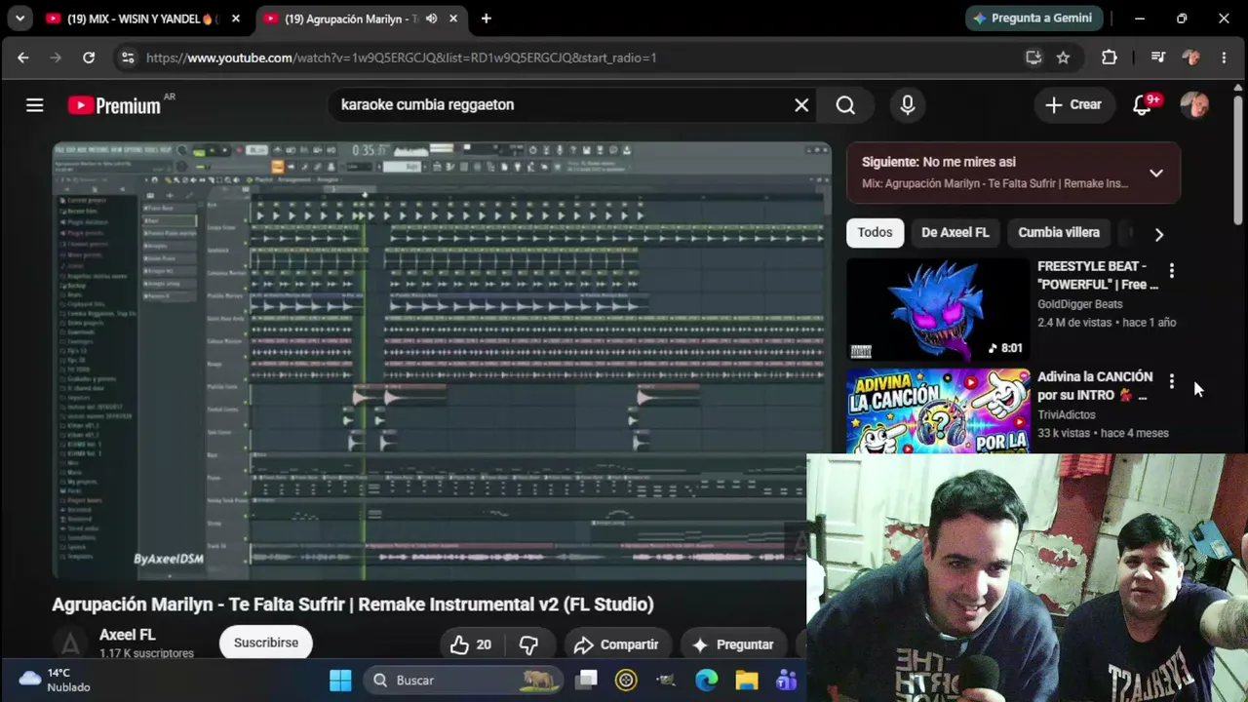Open the YouTube account avatar menu
The width and height of the screenshot is (1248, 702).
1194,105
